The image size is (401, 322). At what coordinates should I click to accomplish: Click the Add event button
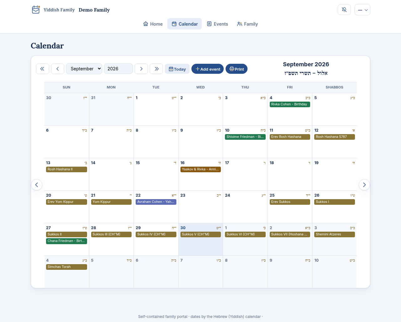pos(207,69)
